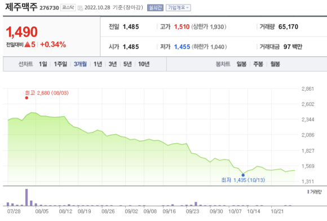Click the 코스닥 market badge
The height and width of the screenshot is (221, 327).
68,8
